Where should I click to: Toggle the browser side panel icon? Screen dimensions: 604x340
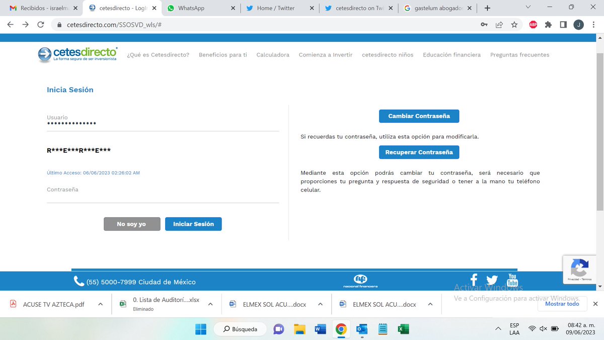click(564, 25)
